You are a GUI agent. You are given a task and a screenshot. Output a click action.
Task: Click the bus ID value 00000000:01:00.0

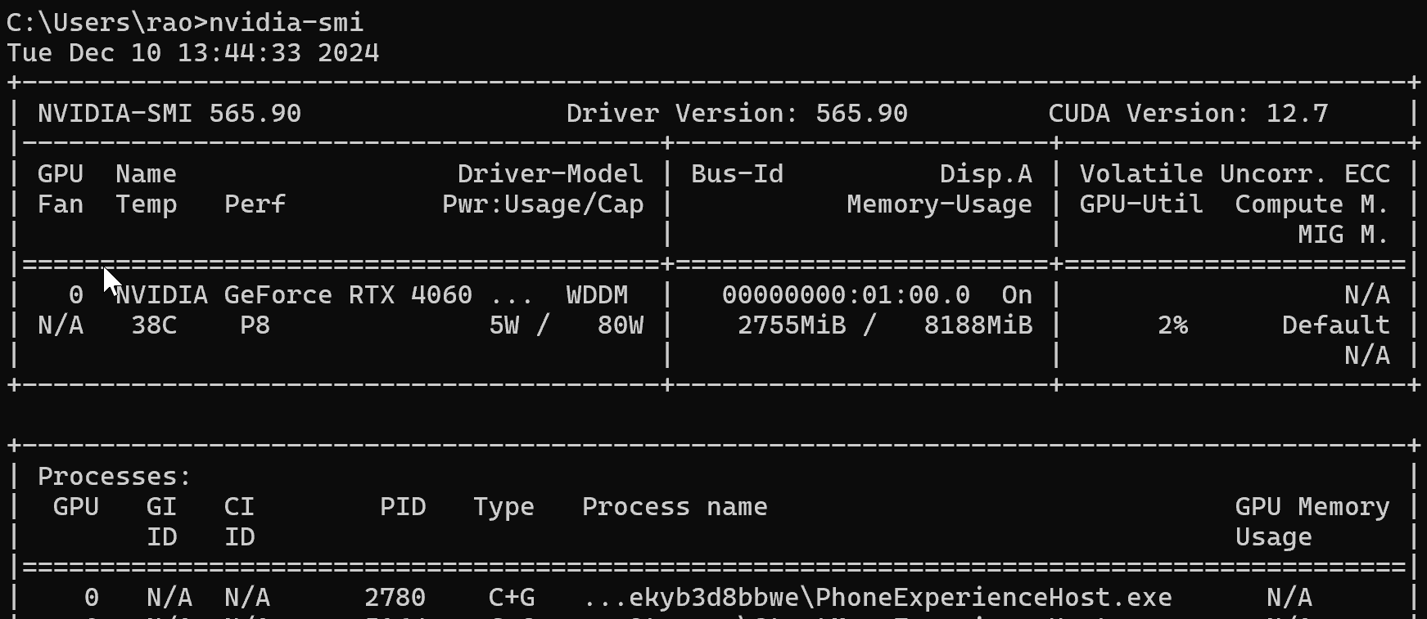click(846, 294)
